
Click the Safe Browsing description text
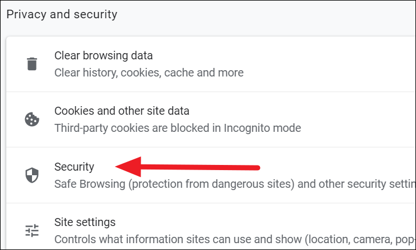(x=235, y=184)
